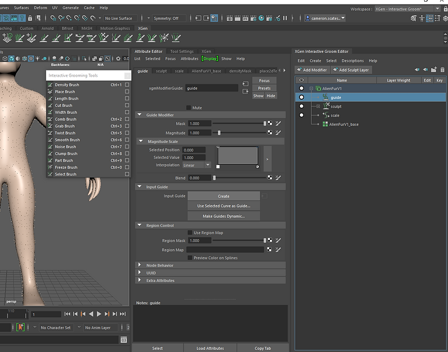Open Attributes menu in Attribute Editor
Image resolution: width=448 pixels, height=352 pixels.
click(x=190, y=59)
